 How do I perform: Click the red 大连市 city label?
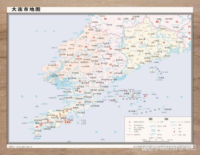pyautogui.click(x=68, y=122)
